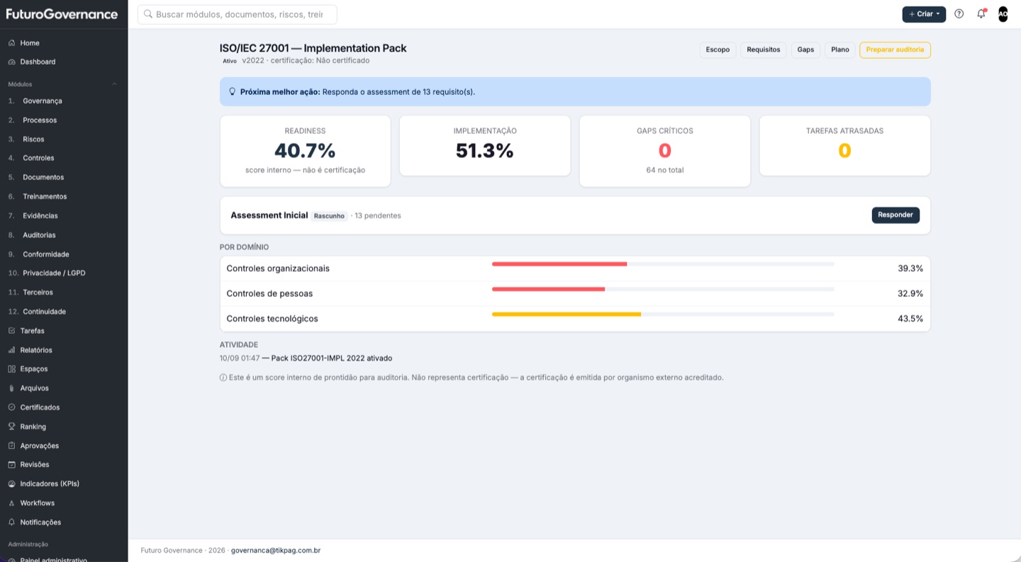This screenshot has width=1021, height=562.
Task: Click the FuturoGovernance logo
Action: click(x=62, y=13)
